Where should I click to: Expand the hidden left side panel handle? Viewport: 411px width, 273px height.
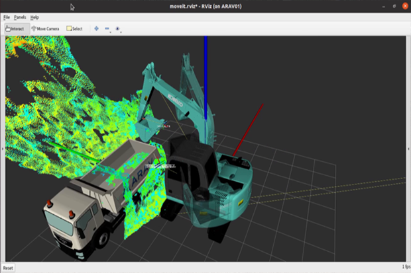[2, 149]
